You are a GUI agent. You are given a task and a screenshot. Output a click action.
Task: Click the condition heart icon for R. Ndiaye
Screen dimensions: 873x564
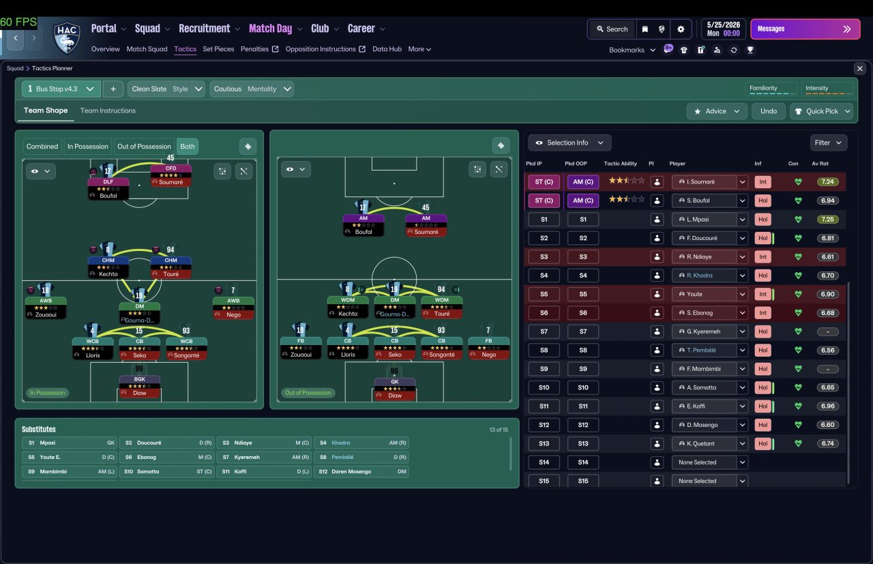(x=798, y=257)
